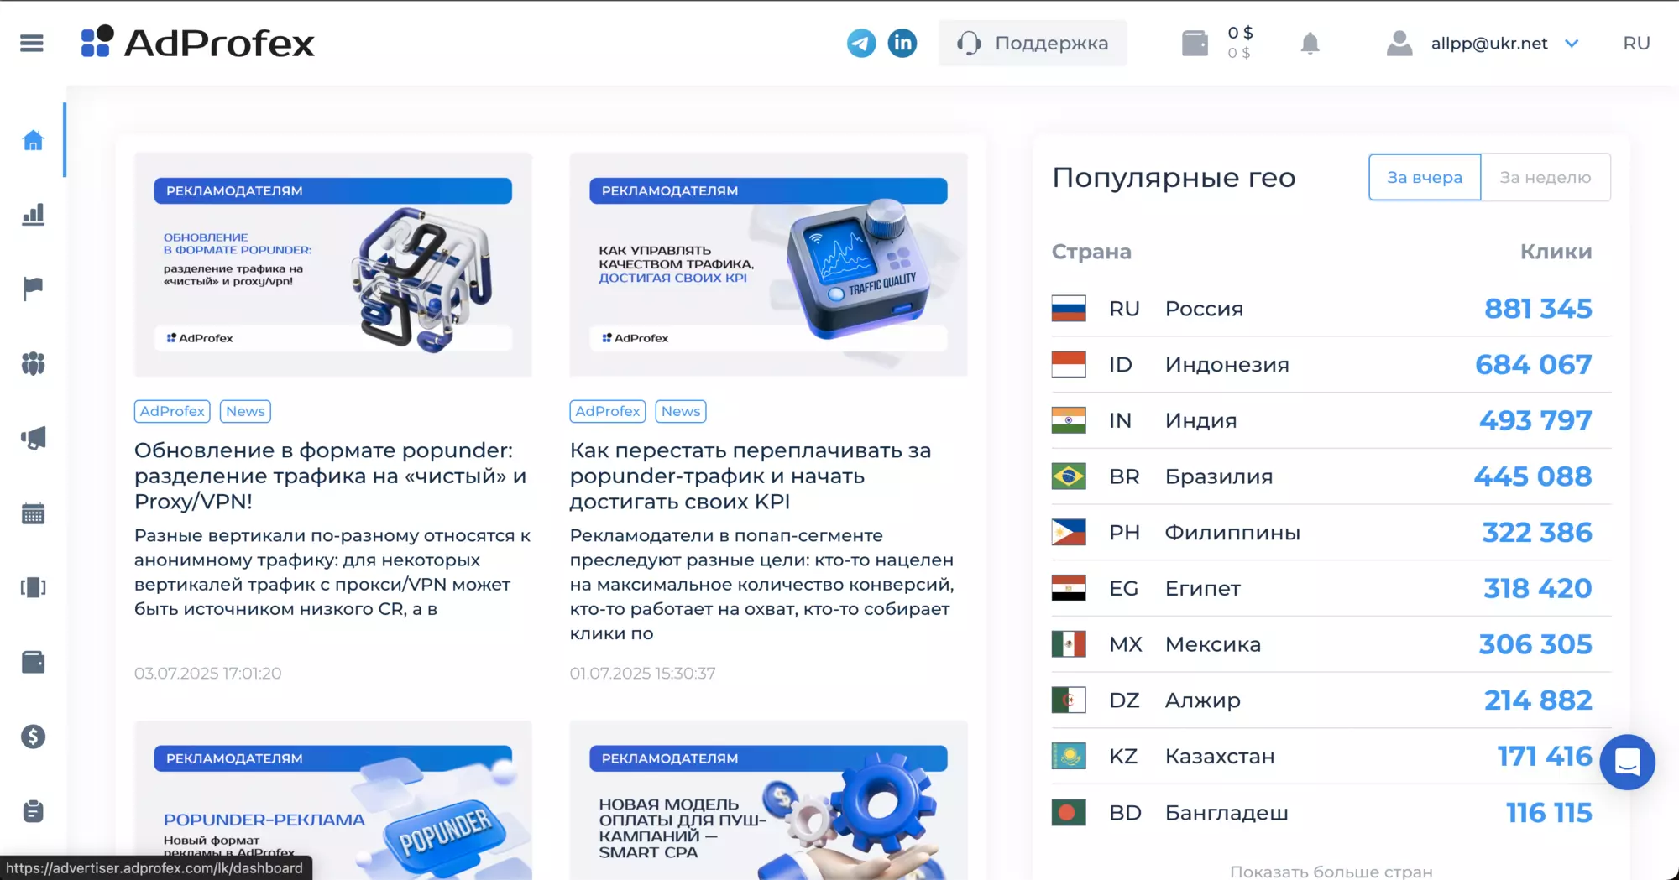Screen dimensions: 1679x880
Task: Open the Traffic Quality article thumbnail
Action: coord(769,264)
